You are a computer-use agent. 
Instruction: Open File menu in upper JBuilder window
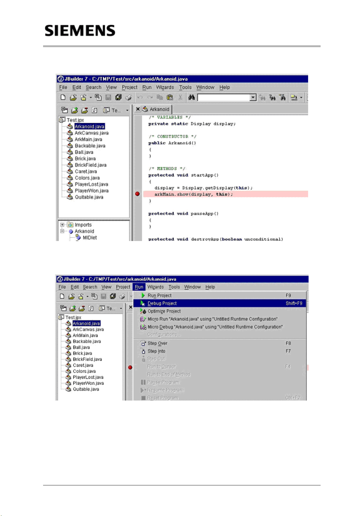[63, 87]
